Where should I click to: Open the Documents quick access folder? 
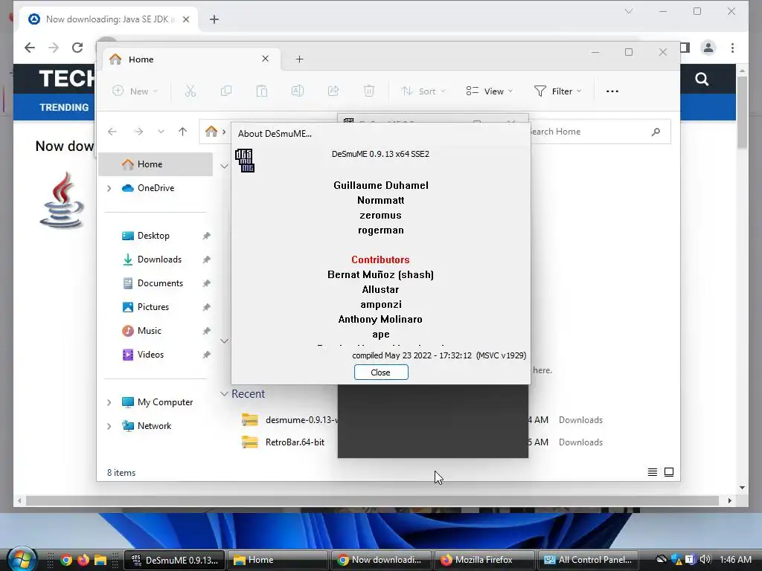coord(160,283)
